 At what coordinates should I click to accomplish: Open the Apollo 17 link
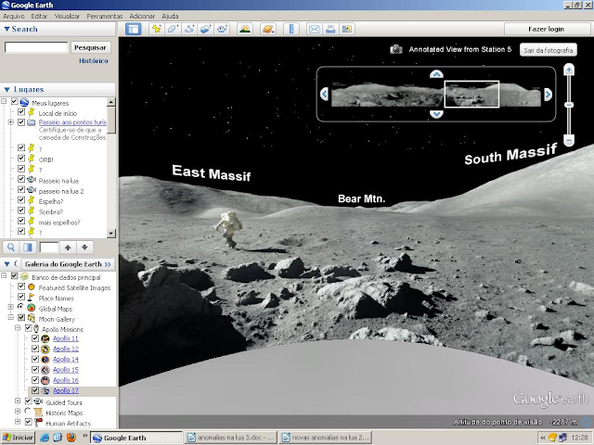coord(66,390)
